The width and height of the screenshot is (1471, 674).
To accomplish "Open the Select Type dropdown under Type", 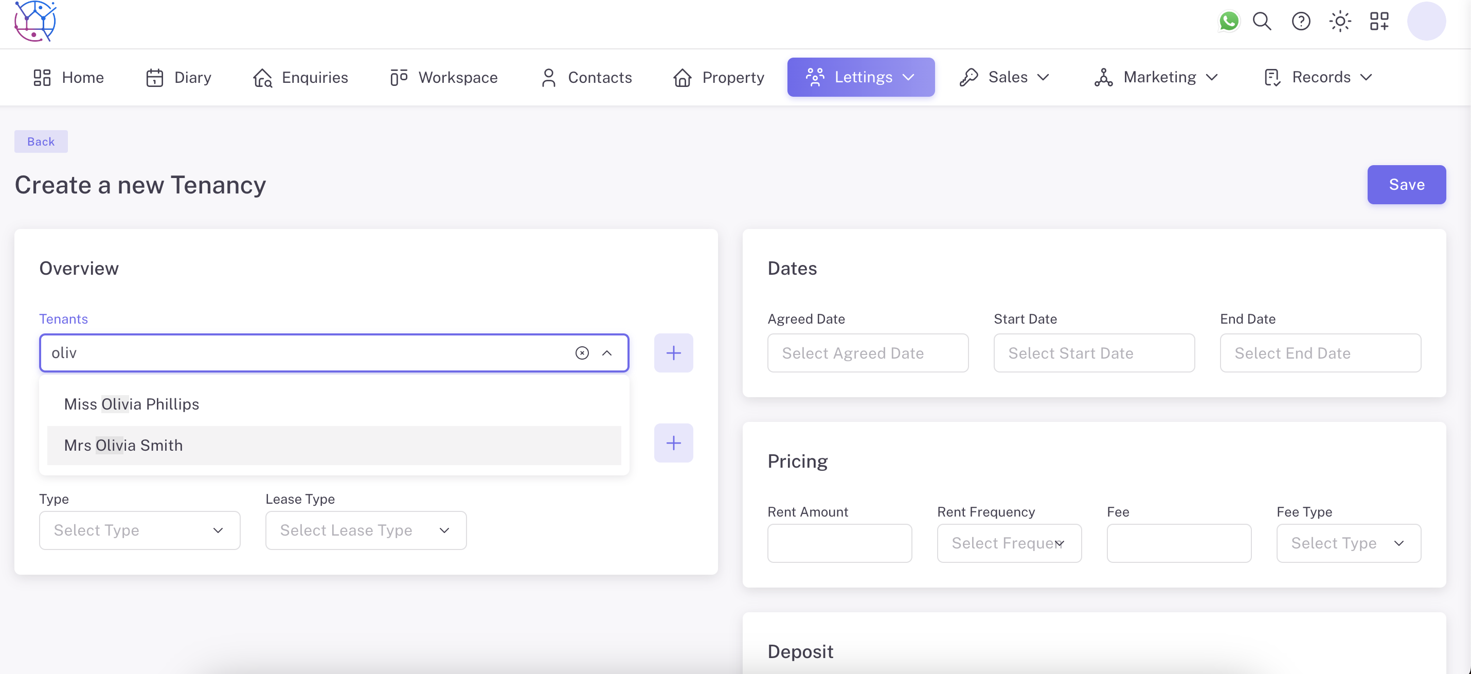I will click(139, 530).
